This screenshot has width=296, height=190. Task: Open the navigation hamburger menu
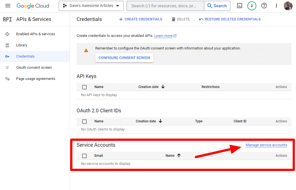8,6
